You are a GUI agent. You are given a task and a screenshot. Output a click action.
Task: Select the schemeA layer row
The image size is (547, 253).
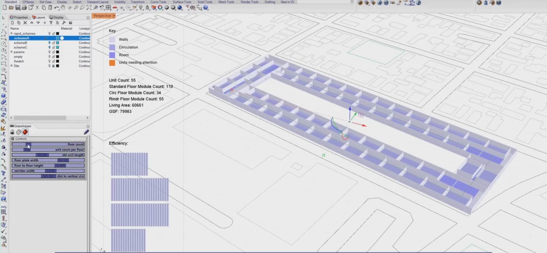pyautogui.click(x=50, y=38)
